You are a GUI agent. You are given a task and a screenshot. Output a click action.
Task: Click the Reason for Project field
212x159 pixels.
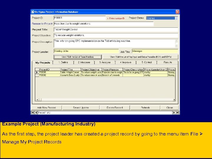(104, 24)
